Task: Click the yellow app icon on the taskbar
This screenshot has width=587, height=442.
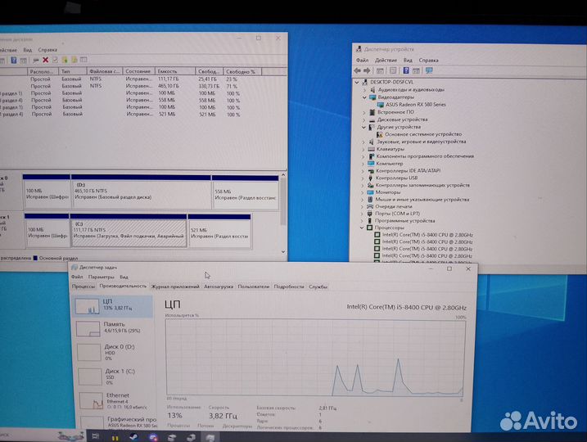Action: point(115,437)
